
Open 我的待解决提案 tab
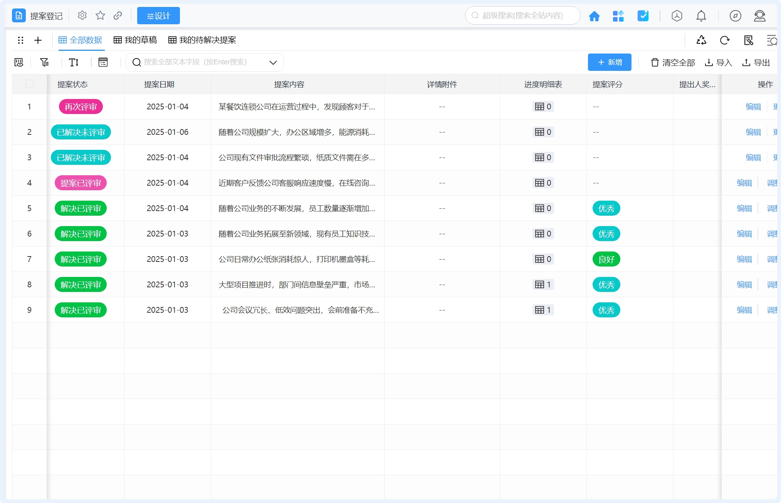click(x=202, y=40)
